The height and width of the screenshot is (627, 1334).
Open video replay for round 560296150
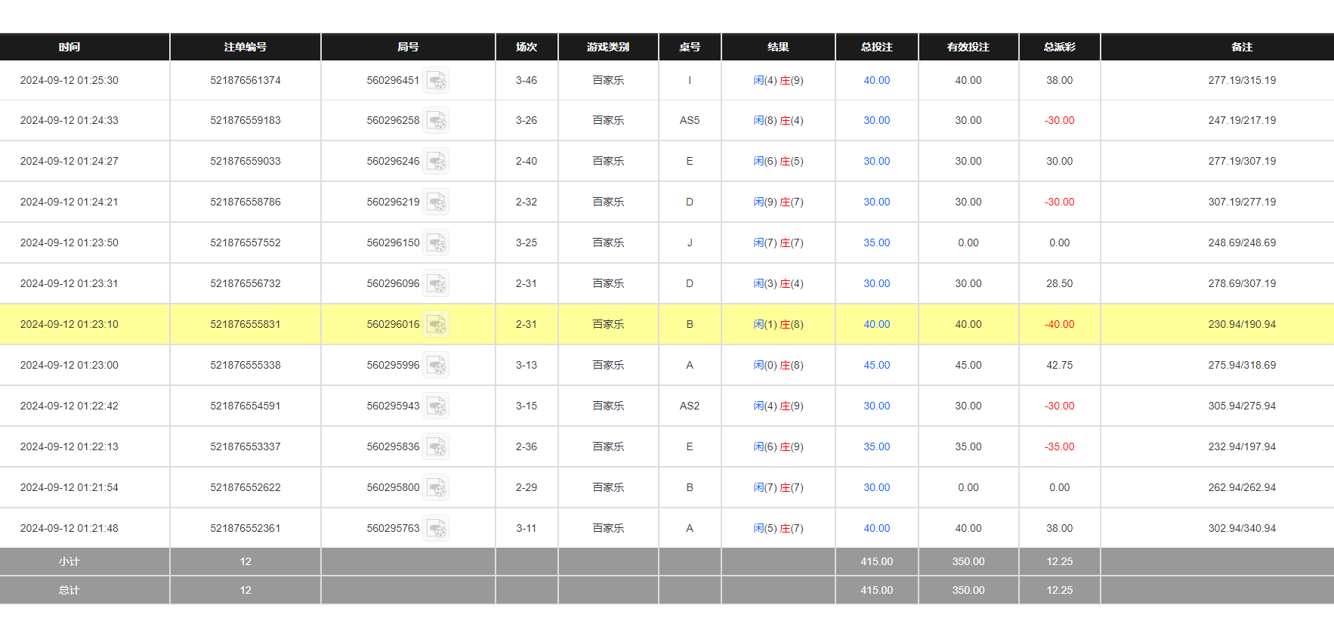pos(436,243)
